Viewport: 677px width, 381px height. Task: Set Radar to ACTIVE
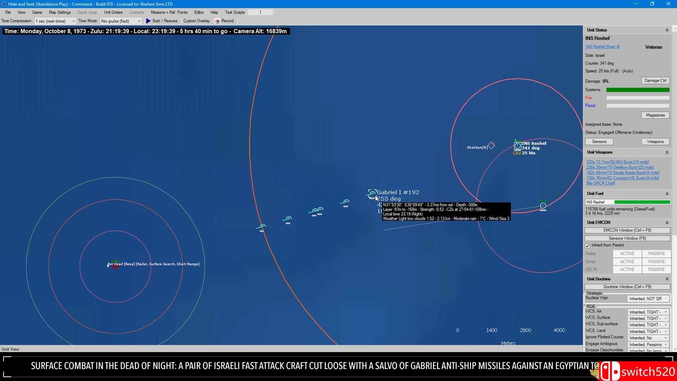[x=627, y=254]
